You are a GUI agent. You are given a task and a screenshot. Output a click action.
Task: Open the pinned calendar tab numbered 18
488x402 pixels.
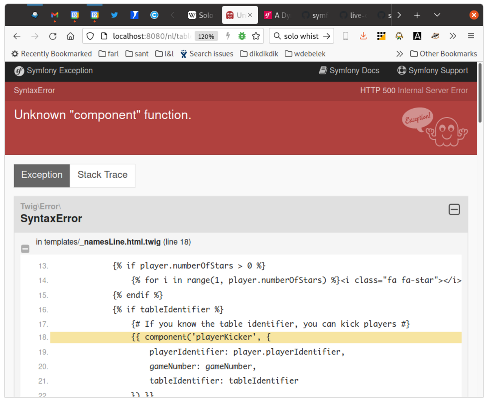point(75,15)
